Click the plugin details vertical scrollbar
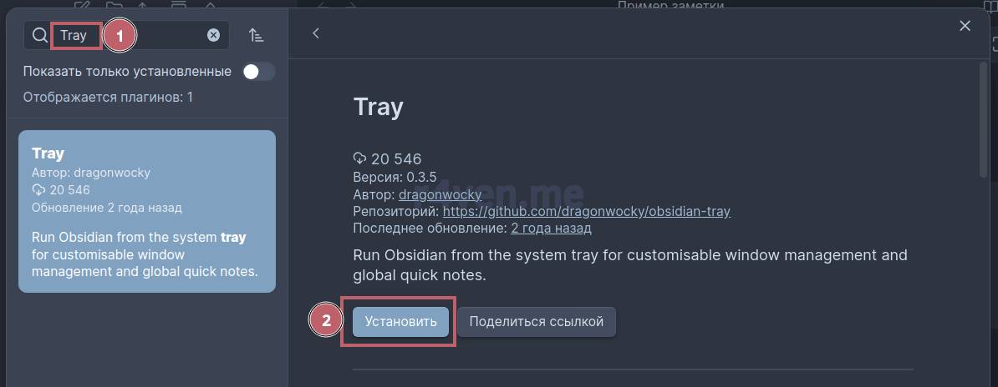 (x=983, y=117)
